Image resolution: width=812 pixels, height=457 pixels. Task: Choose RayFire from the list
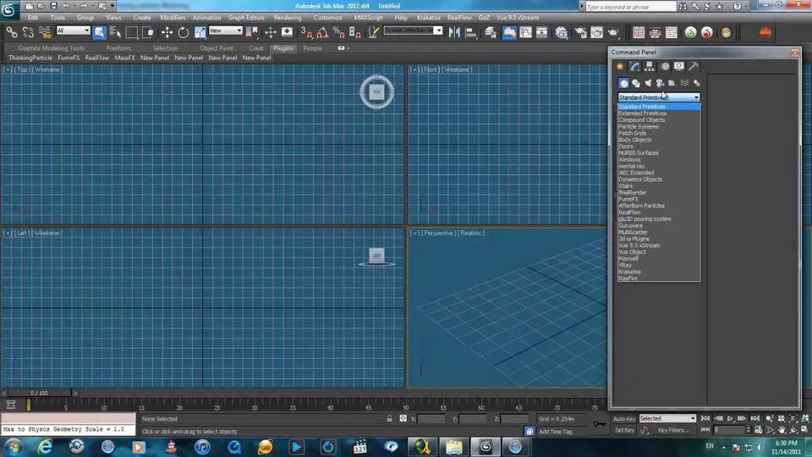(628, 278)
